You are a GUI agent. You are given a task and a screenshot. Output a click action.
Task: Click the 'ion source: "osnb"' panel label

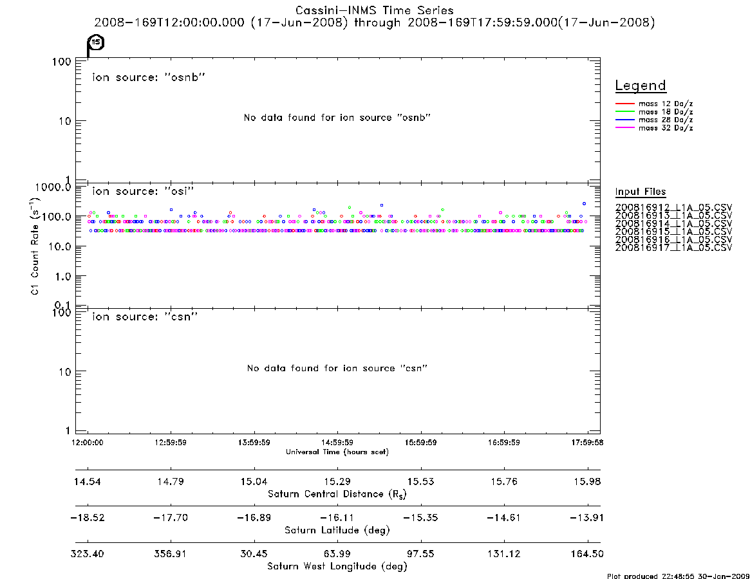149,77
